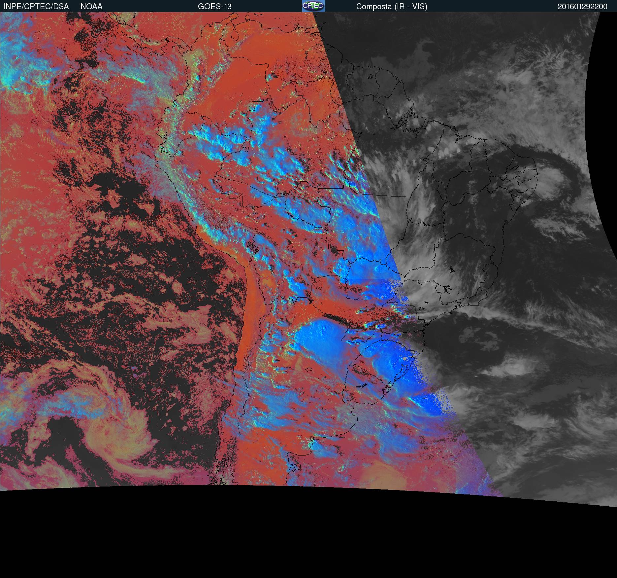This screenshot has width=617, height=578.
Task: Click the CPTEC logo in the header
Action: [x=313, y=6]
